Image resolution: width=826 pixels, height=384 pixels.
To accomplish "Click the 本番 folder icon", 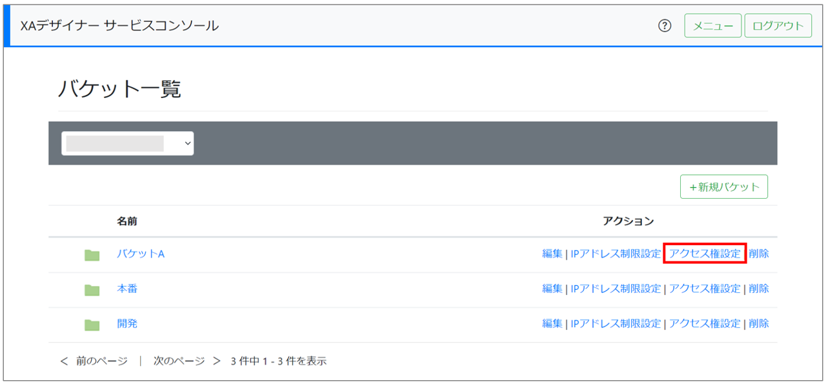I will pyautogui.click(x=92, y=290).
